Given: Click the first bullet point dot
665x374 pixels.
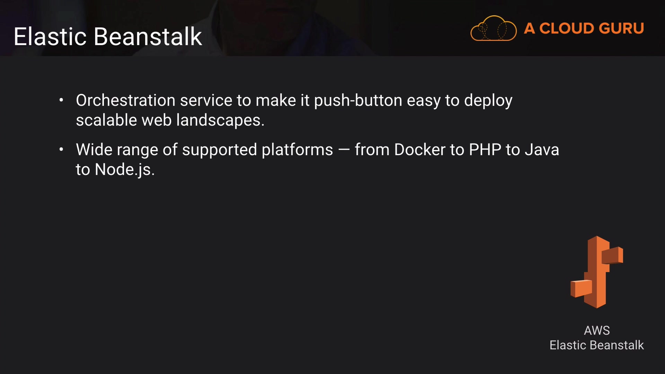Looking at the screenshot, I should [x=61, y=100].
